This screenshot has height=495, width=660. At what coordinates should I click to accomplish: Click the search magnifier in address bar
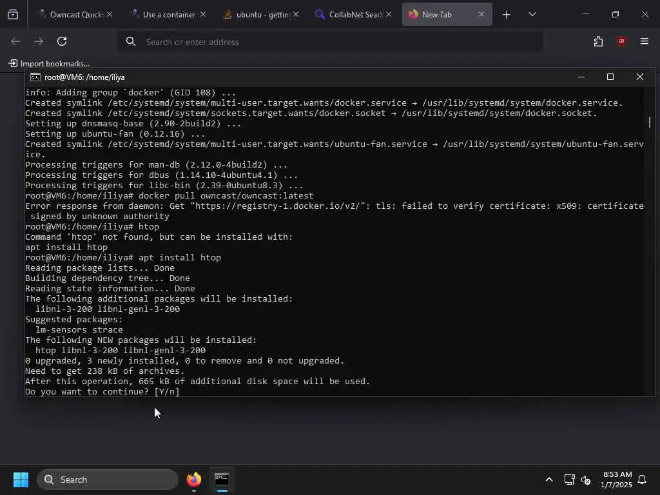(x=131, y=41)
